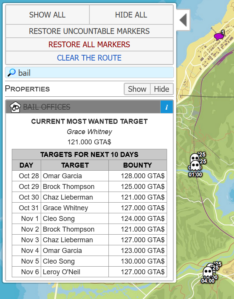This screenshot has height=299, width=234.
Task: Click the 123.000 GTA$ bounty cell
Action: pyautogui.click(x=138, y=251)
